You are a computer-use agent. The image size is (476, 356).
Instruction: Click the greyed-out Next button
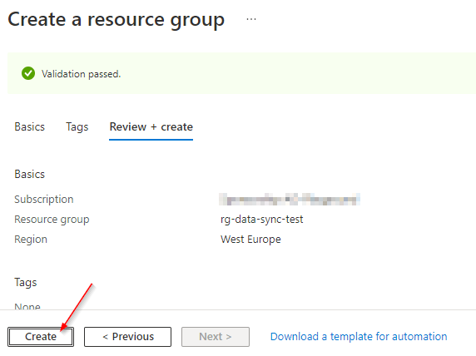[216, 337]
